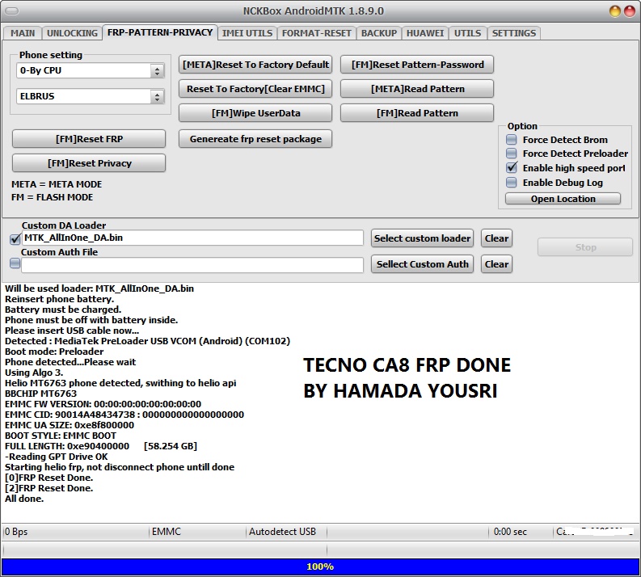
Task: Enable the Force Detect Brom checkbox
Action: pyautogui.click(x=512, y=140)
